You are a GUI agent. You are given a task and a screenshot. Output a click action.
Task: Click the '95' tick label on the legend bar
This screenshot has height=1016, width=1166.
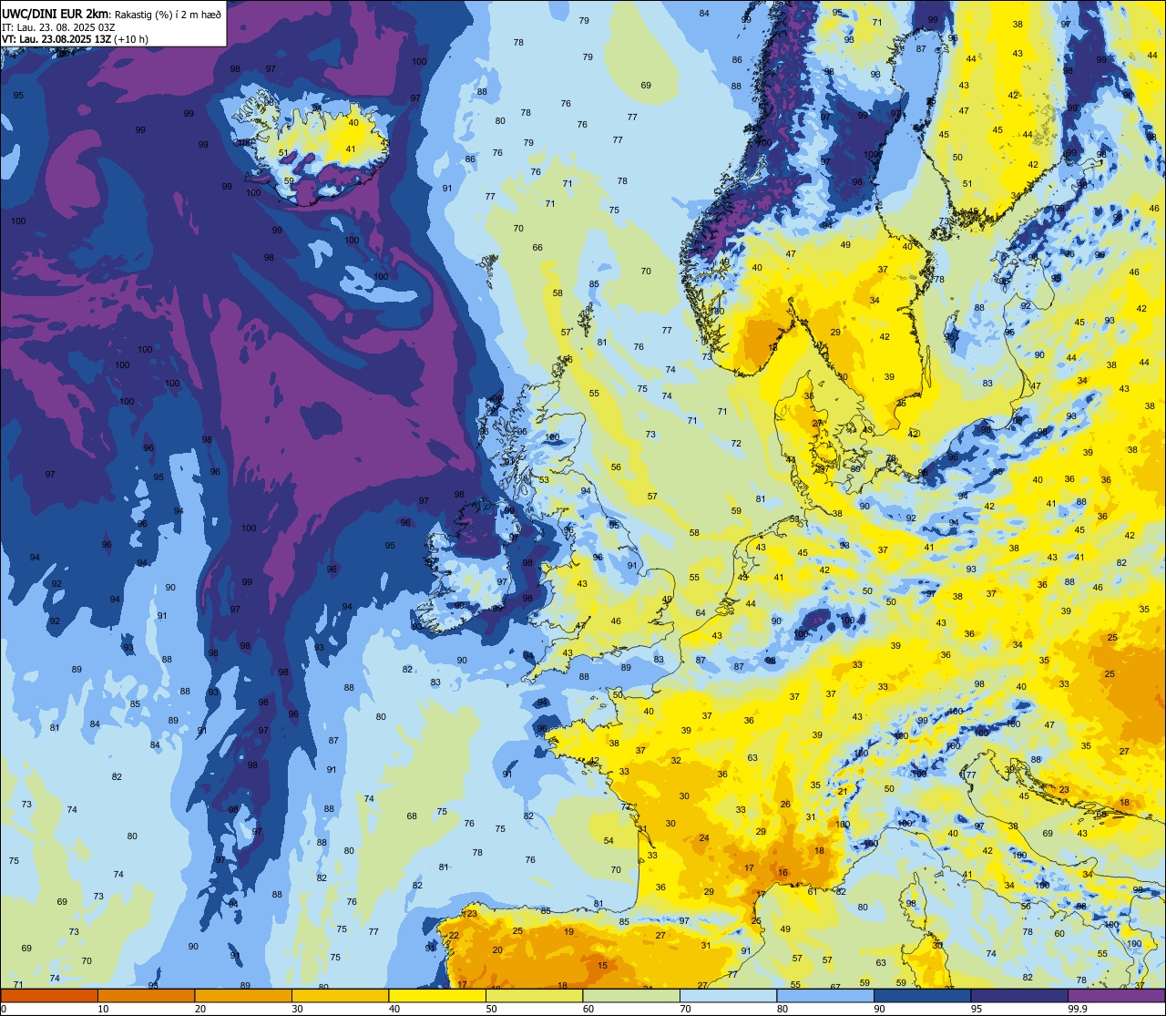coord(977,1008)
